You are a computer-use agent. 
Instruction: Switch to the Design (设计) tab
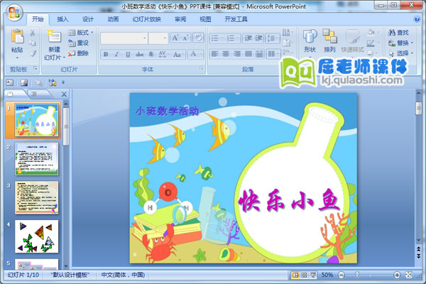pos(88,19)
